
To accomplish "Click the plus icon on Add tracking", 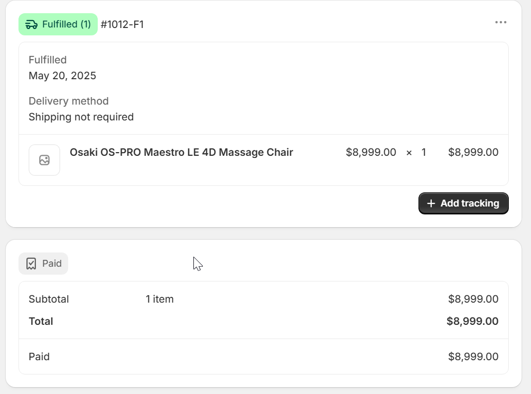I will coord(431,203).
